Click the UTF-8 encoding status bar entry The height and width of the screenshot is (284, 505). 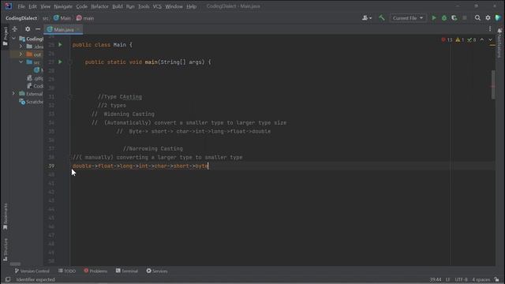point(461,279)
